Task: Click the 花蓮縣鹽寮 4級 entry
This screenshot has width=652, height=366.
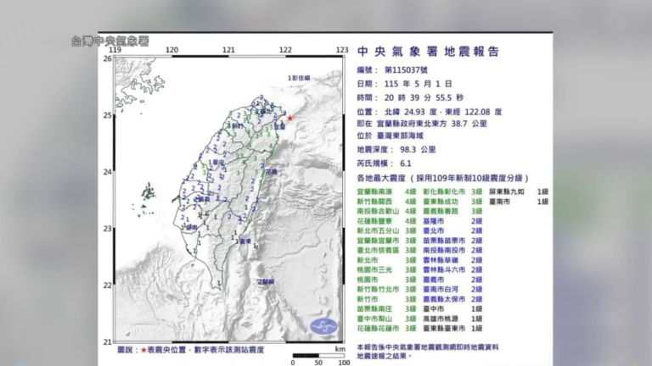Action: 387,221
